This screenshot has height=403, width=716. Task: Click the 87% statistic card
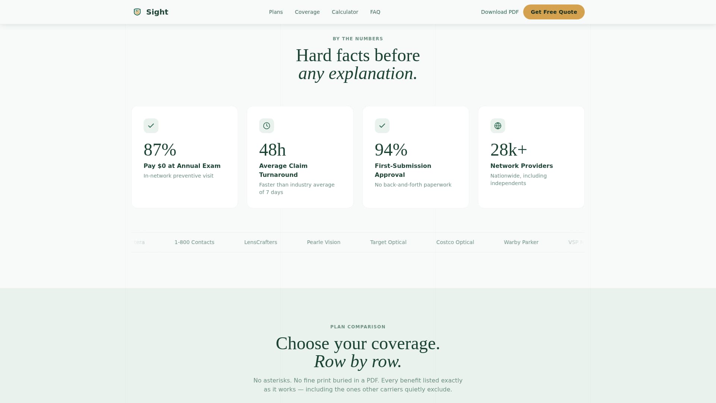(184, 157)
